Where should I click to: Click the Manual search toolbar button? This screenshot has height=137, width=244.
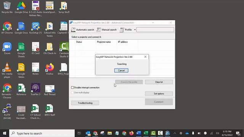[x=107, y=30]
